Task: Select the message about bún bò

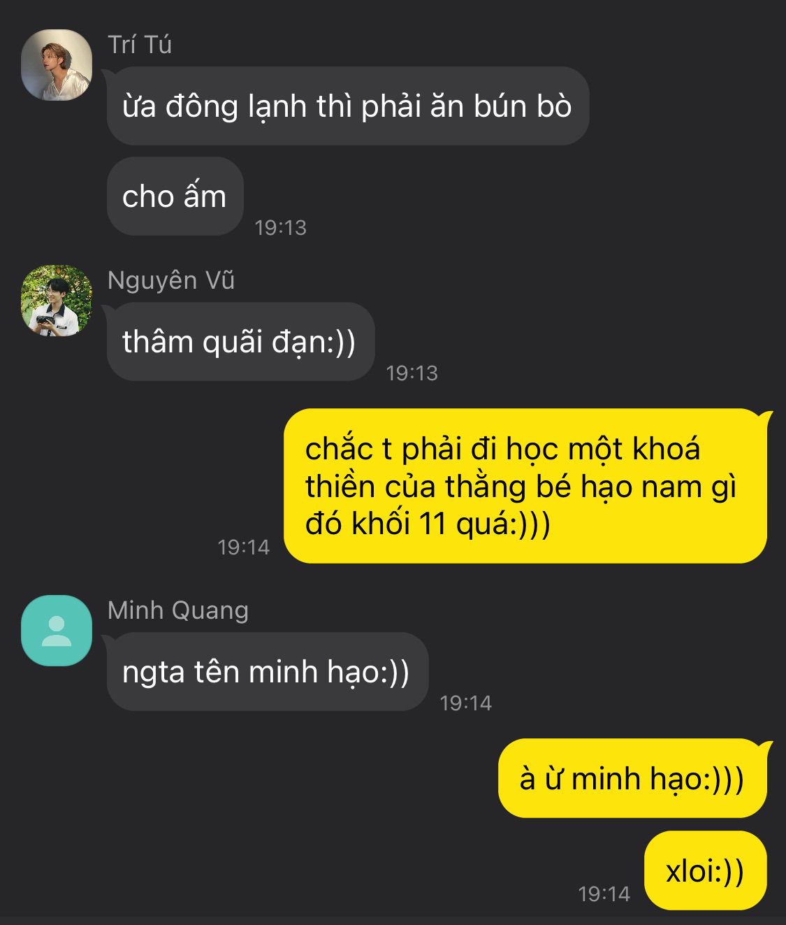Action: click(348, 106)
